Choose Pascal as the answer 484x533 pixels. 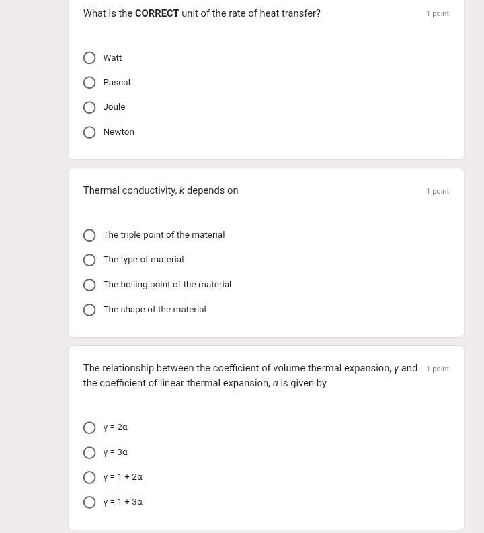click(89, 83)
